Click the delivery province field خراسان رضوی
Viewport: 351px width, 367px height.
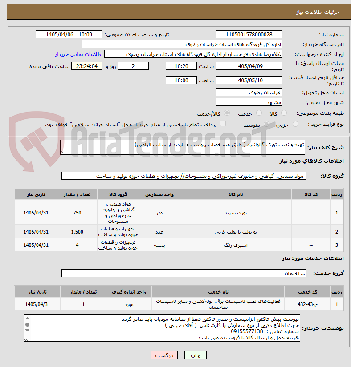click(x=249, y=92)
